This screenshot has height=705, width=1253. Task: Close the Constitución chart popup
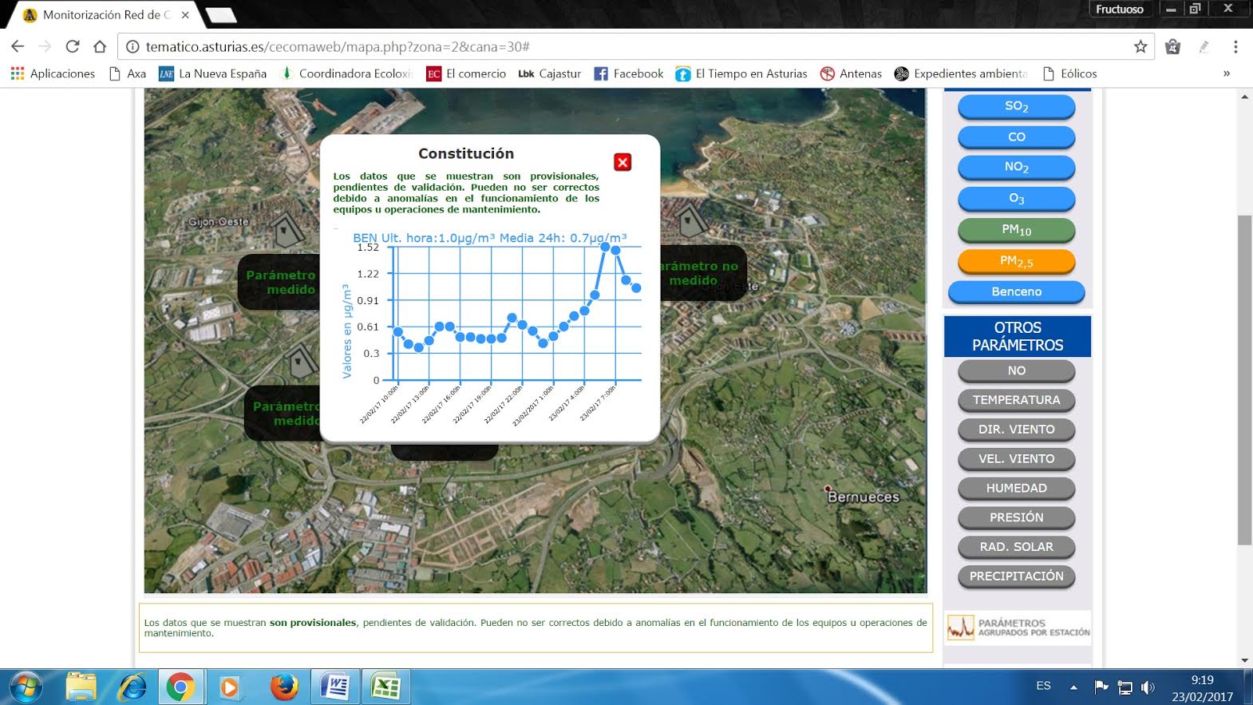coord(623,162)
